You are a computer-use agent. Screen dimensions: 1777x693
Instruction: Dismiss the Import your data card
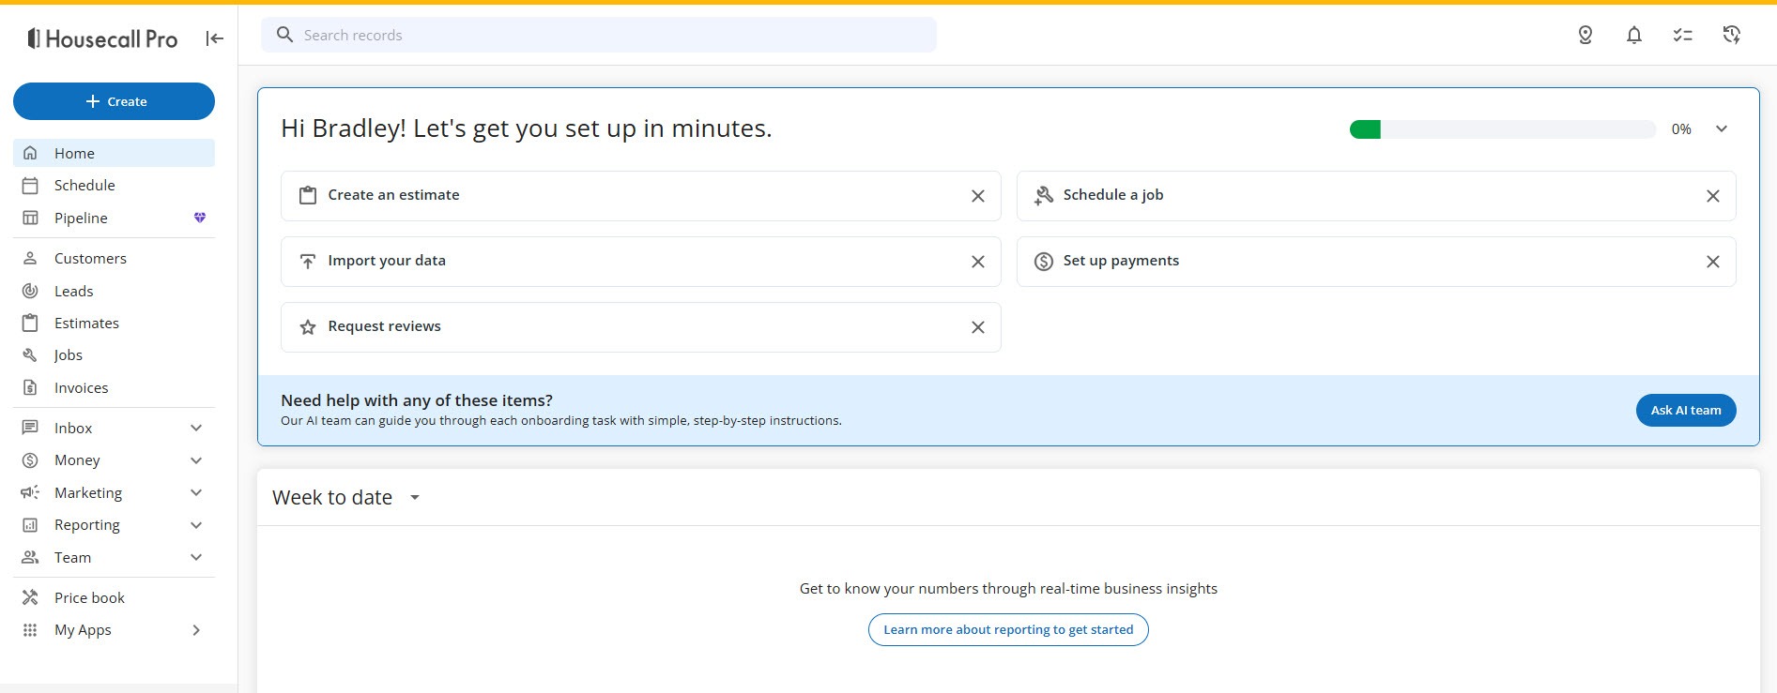(978, 262)
